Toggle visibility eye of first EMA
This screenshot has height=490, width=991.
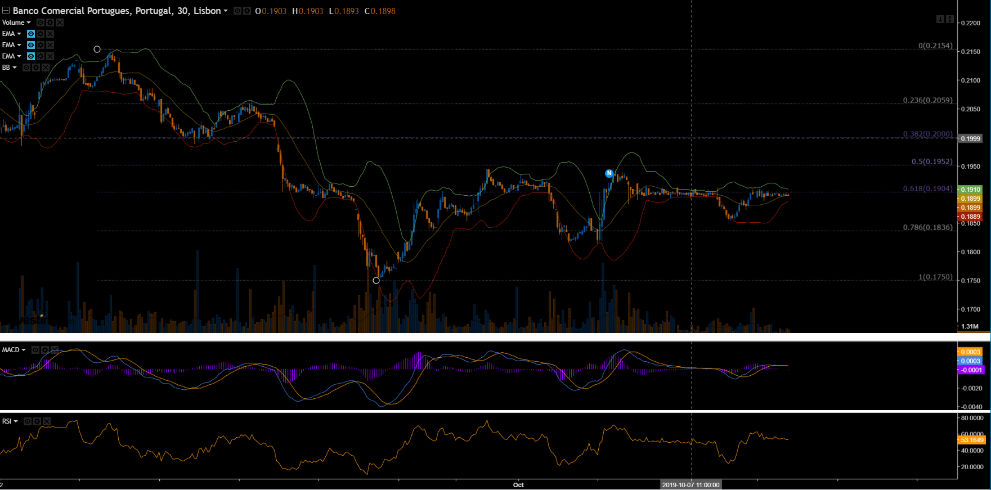[31, 34]
